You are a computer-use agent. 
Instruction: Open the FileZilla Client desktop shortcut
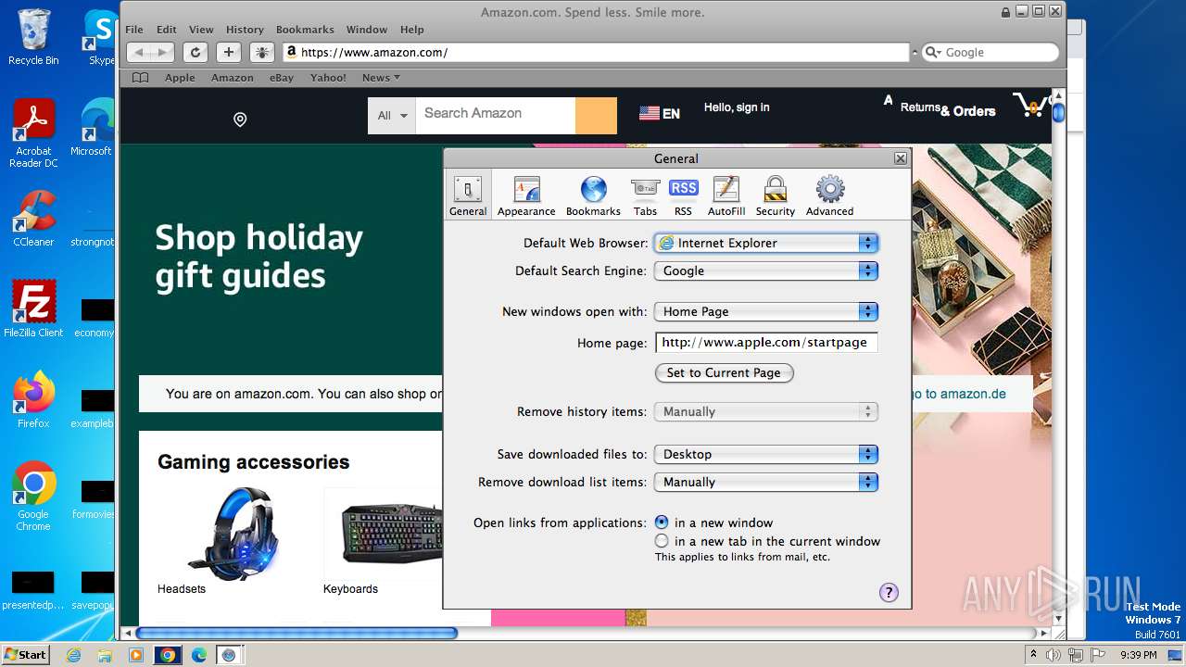(33, 308)
